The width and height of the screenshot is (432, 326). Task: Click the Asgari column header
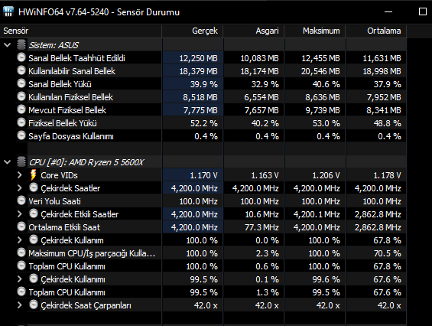pos(254,31)
